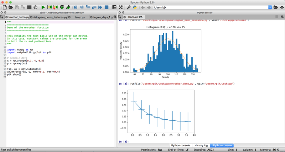Change to the parent directory
The width and height of the screenshot is (285, 152).
tap(282, 7)
